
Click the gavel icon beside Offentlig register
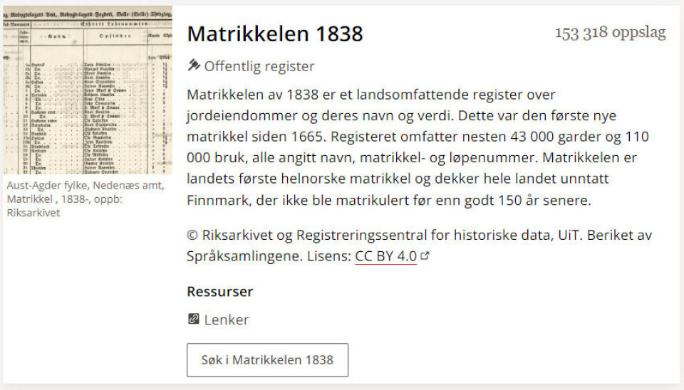click(x=194, y=66)
